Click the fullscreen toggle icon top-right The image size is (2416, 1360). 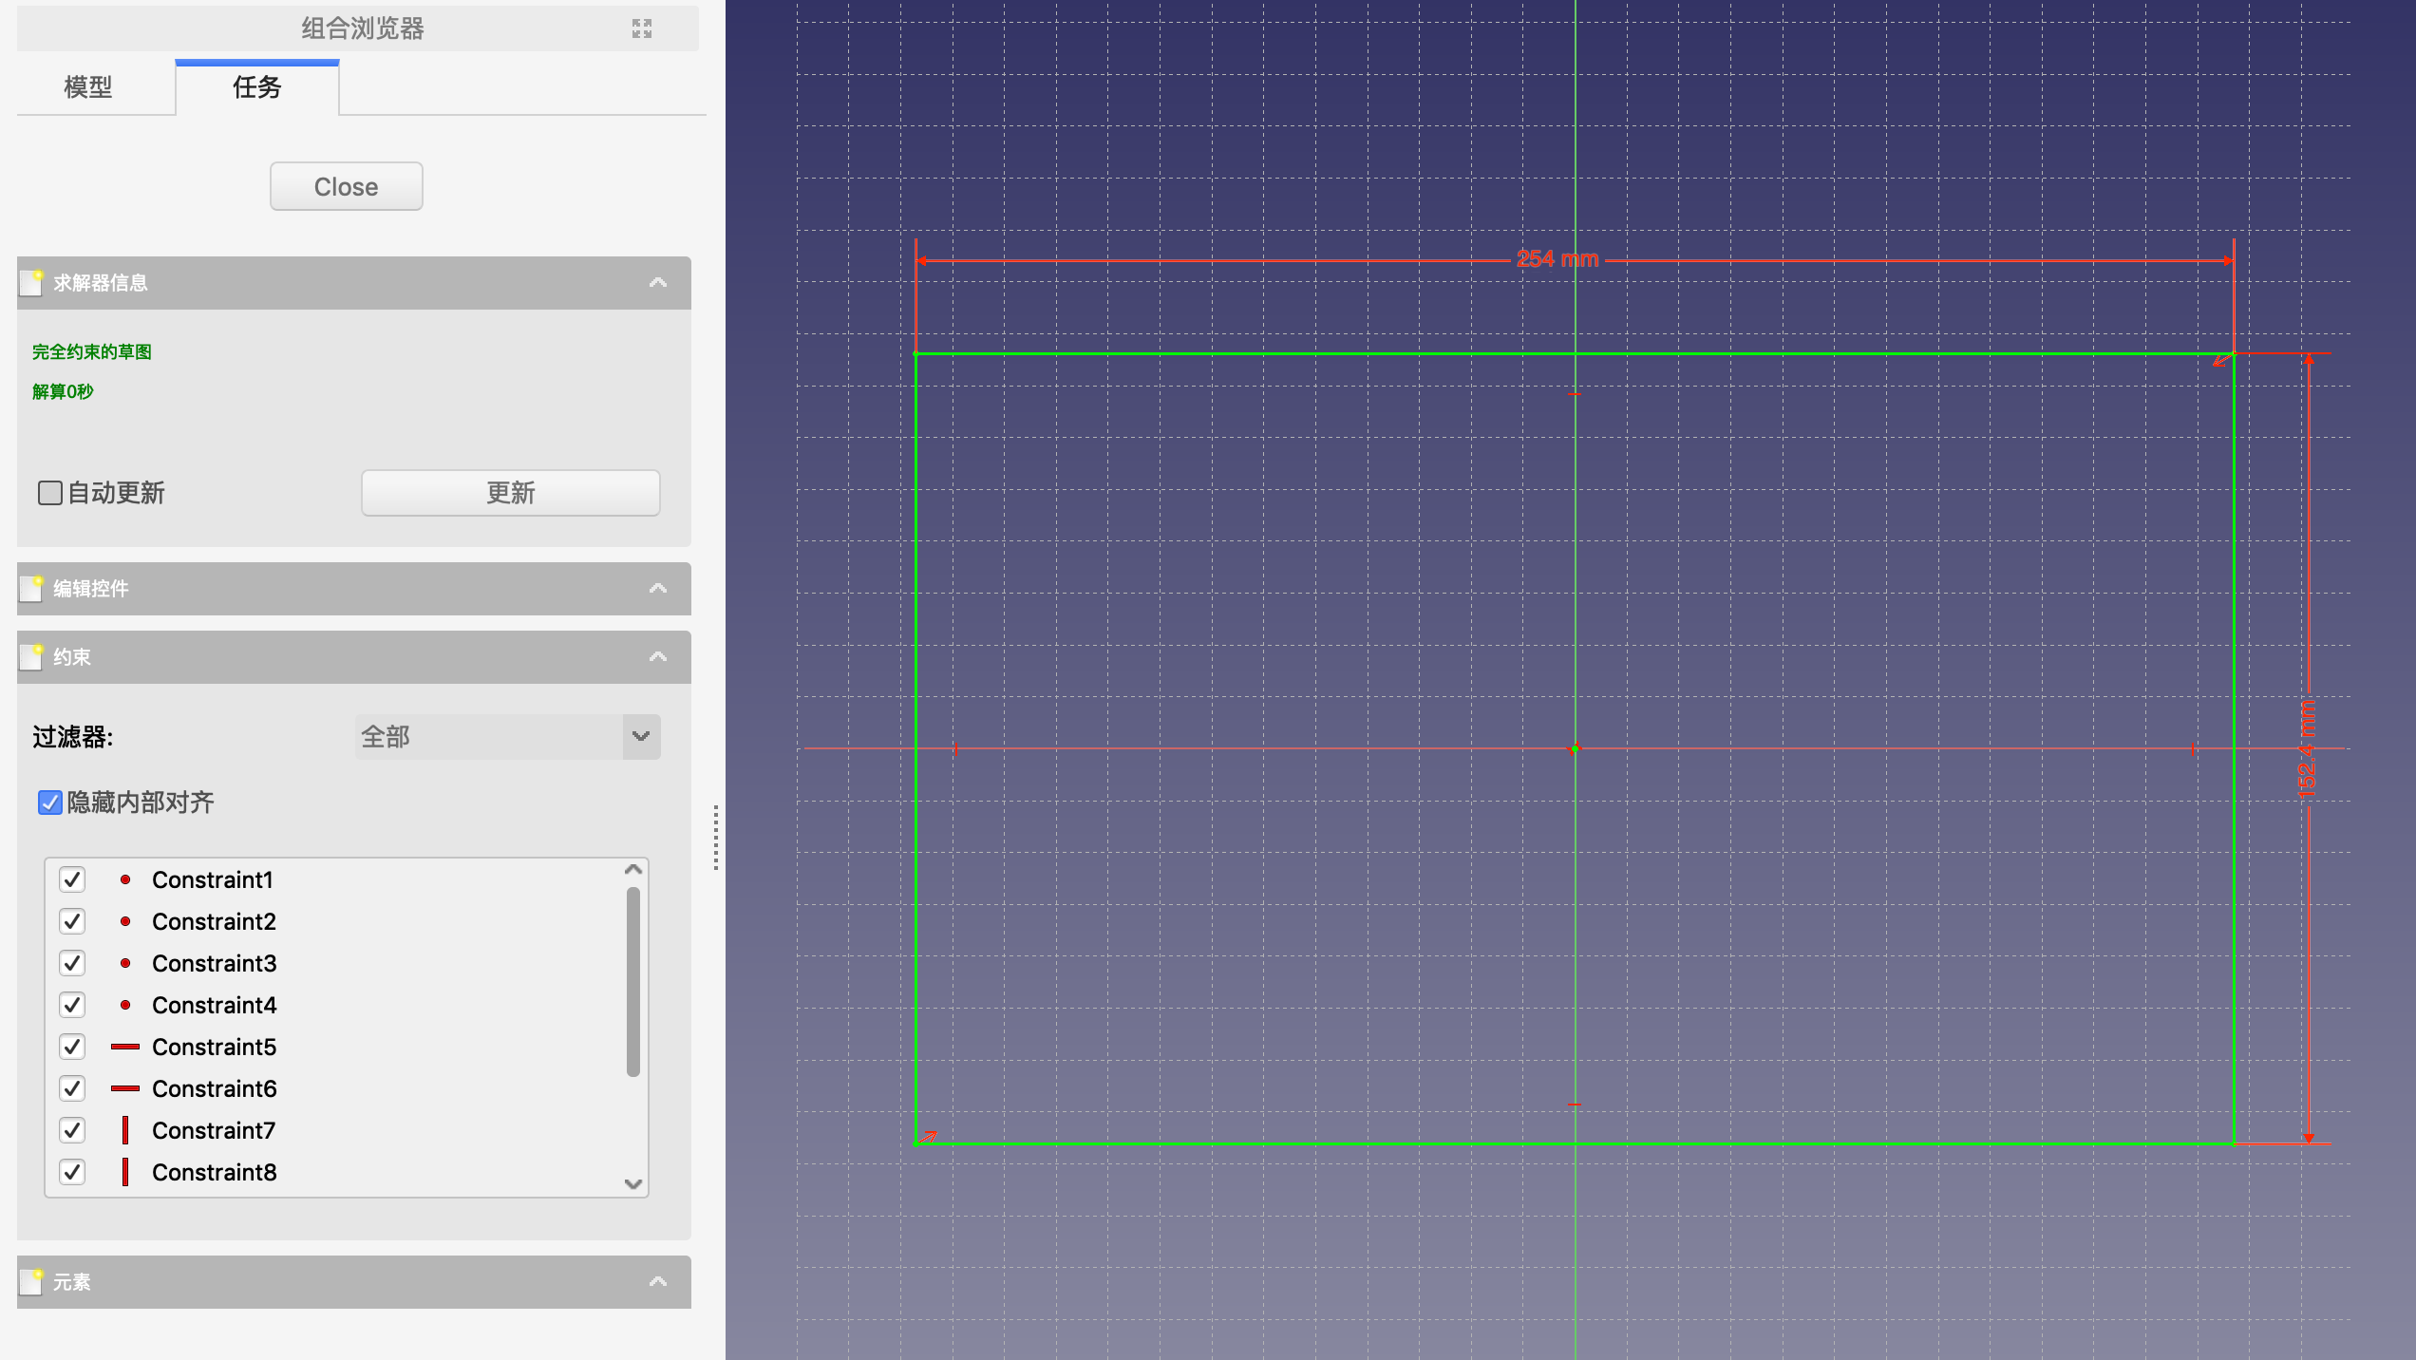coord(640,27)
